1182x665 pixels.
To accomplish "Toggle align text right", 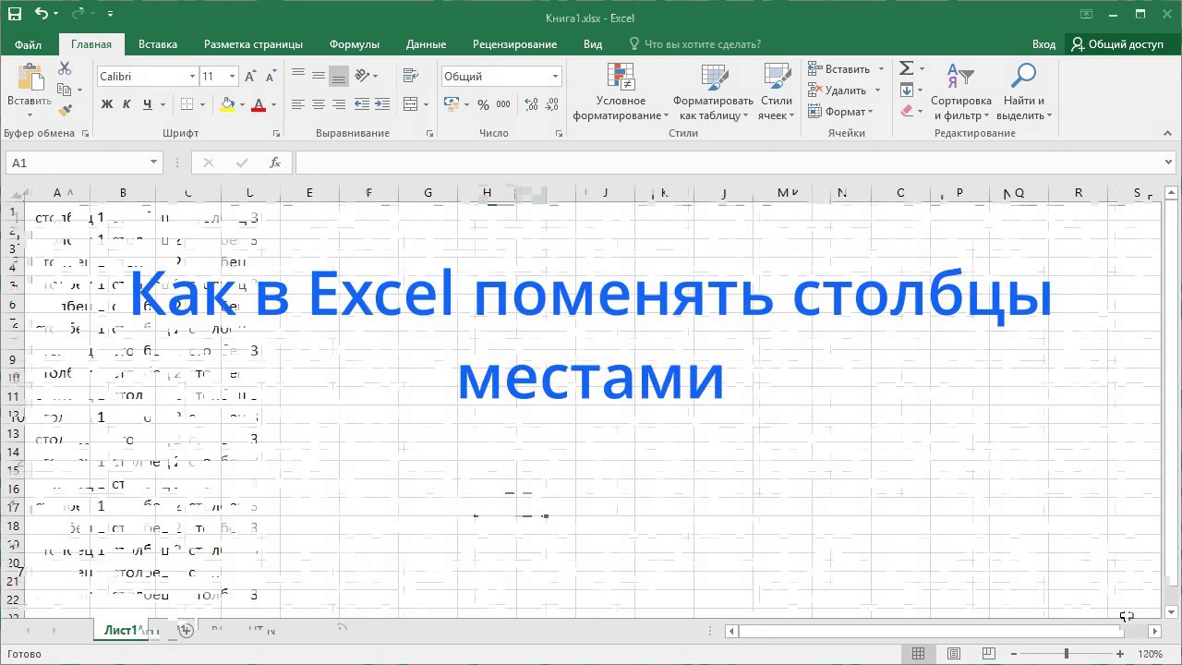I will (x=339, y=104).
